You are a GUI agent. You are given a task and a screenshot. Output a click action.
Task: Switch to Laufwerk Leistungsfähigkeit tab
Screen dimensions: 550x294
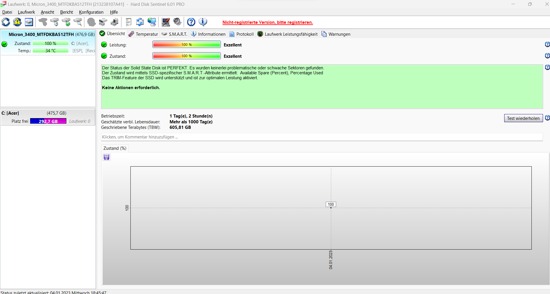click(287, 34)
